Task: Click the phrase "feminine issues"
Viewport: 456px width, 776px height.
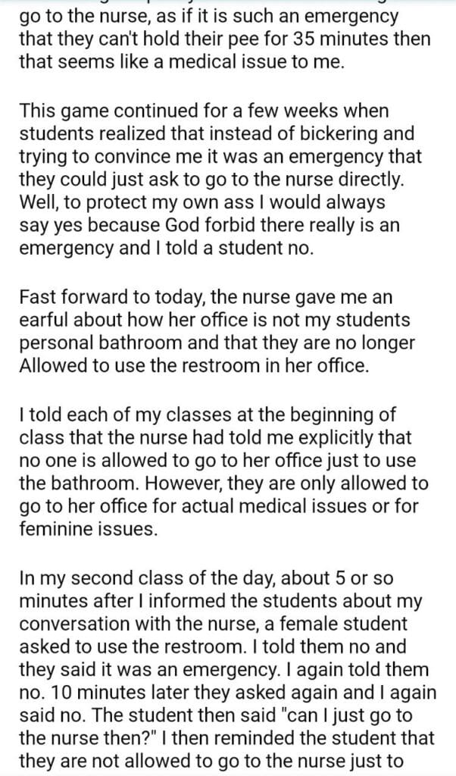Action: point(89,529)
